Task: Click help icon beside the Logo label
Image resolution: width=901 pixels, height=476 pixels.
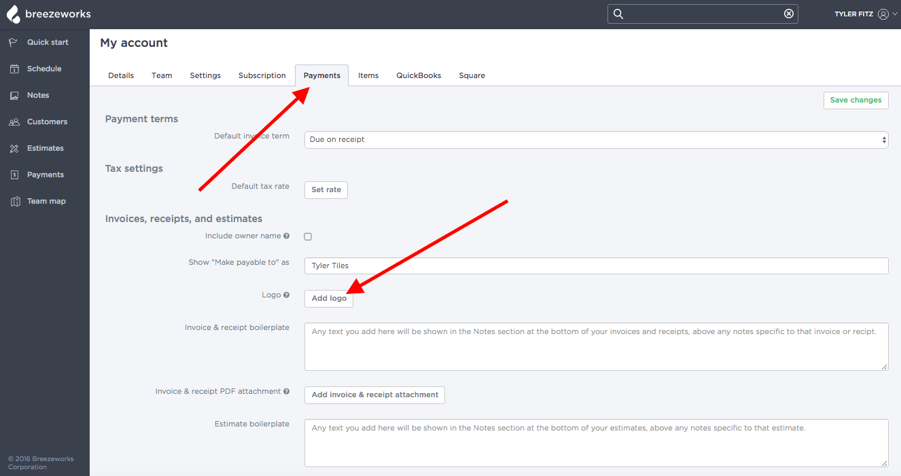Action: coord(287,295)
